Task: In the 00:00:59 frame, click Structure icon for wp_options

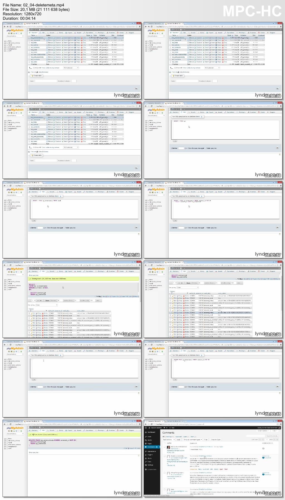Action: pyautogui.click(x=54, y=125)
